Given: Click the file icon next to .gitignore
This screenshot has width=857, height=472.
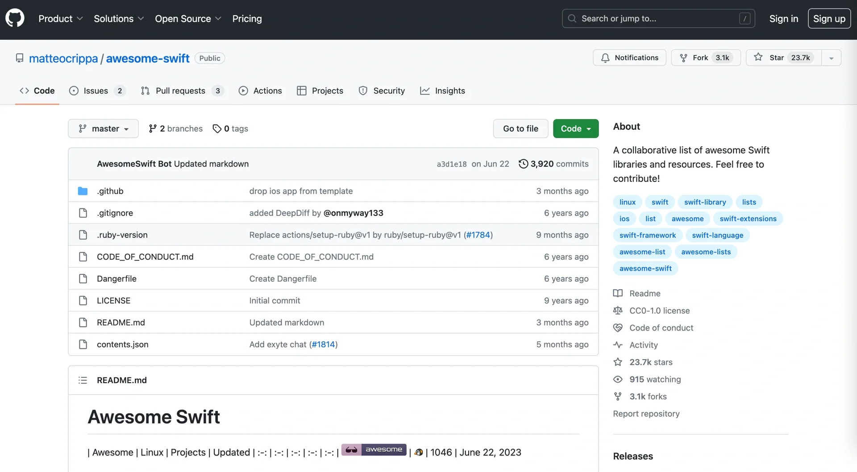Looking at the screenshot, I should point(83,213).
